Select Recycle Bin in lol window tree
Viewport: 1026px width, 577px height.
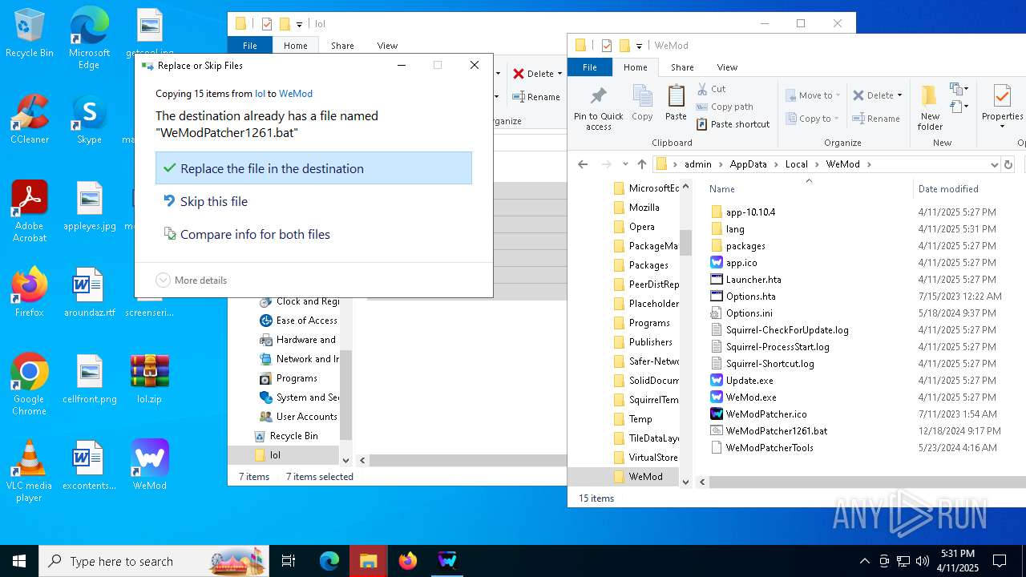point(293,436)
